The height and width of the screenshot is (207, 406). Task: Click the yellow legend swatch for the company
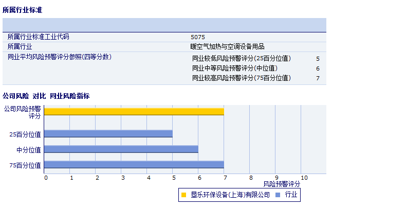pyautogui.click(x=183, y=195)
